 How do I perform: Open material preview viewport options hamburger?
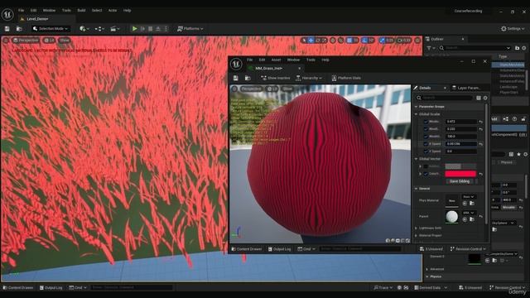234,89
